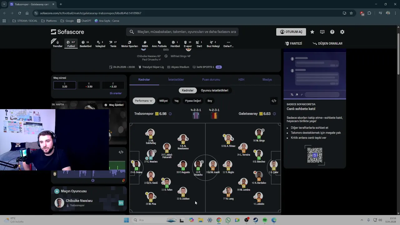
Task: Click the Trabzonspor rating info icon
Action: (170, 114)
